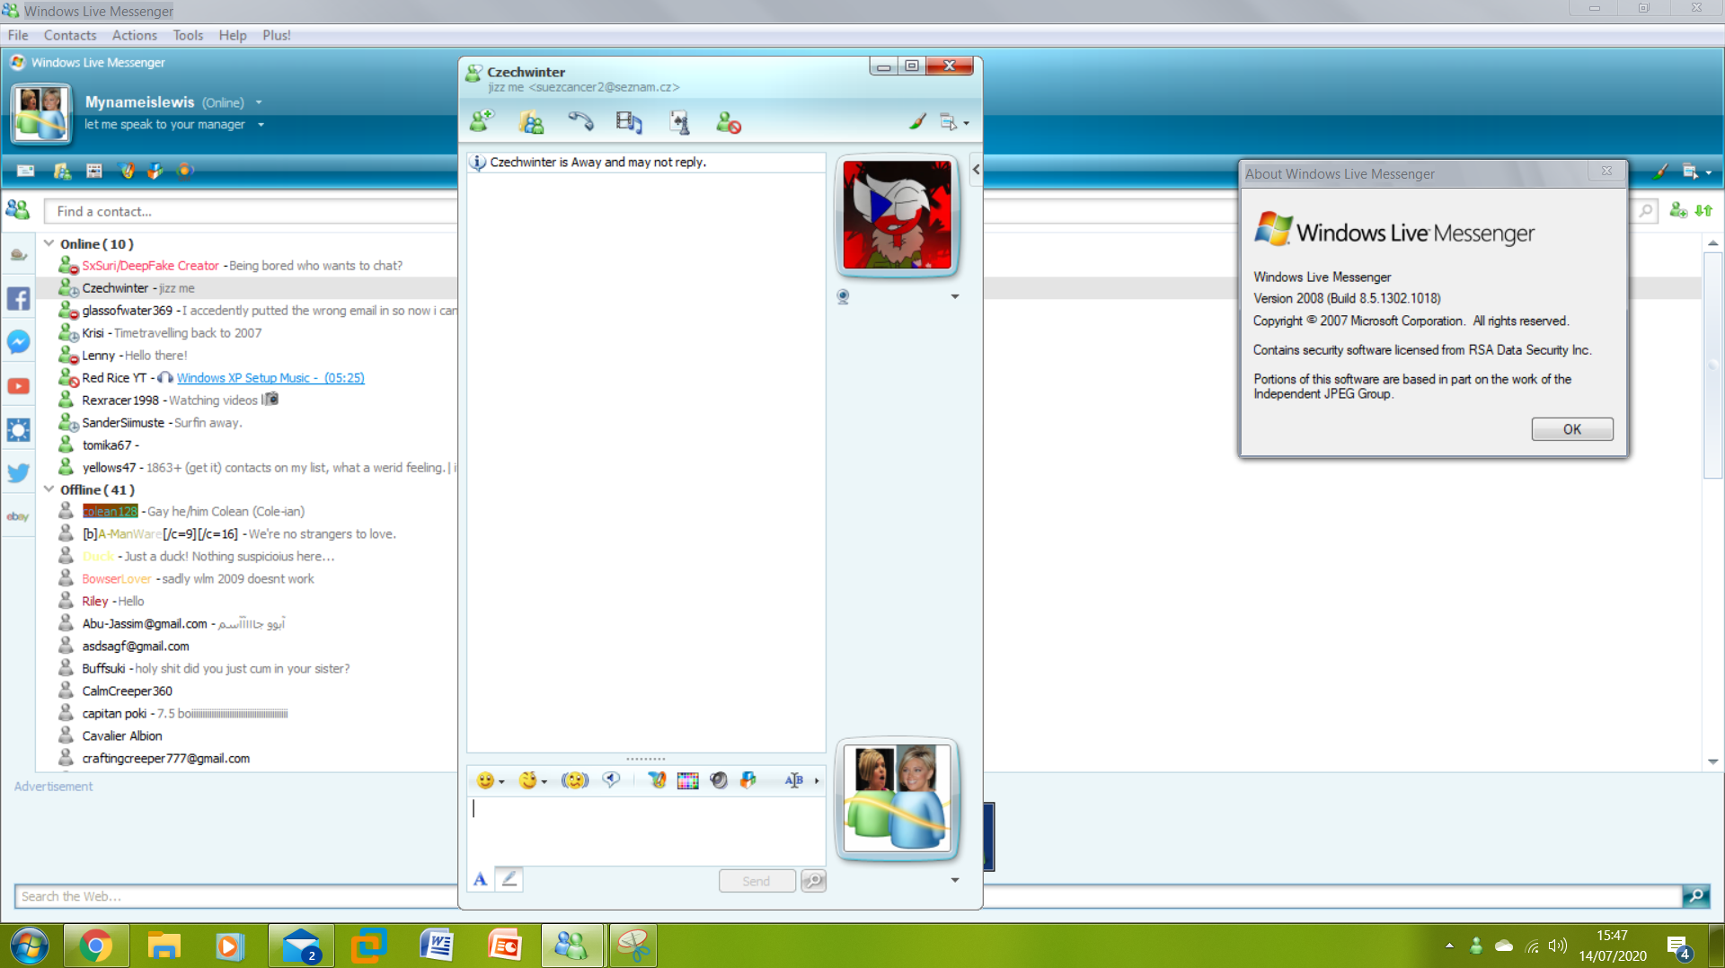Click Czechwinter's display picture thumbnail
The height and width of the screenshot is (968, 1725).
[897, 215]
